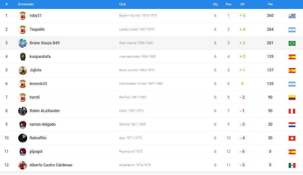Viewport: 303px width, 175px height.
Task: Click the Colombia flag in harsti's row
Action: tap(292, 97)
